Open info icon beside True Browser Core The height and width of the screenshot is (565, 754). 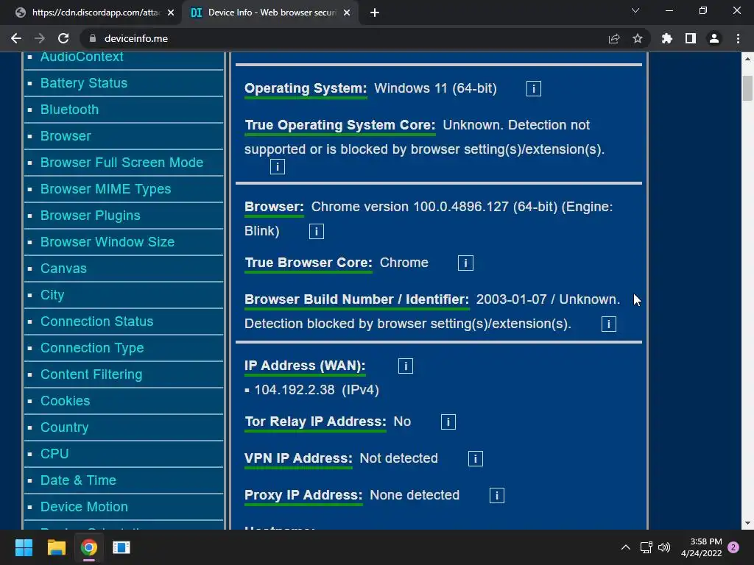point(465,263)
